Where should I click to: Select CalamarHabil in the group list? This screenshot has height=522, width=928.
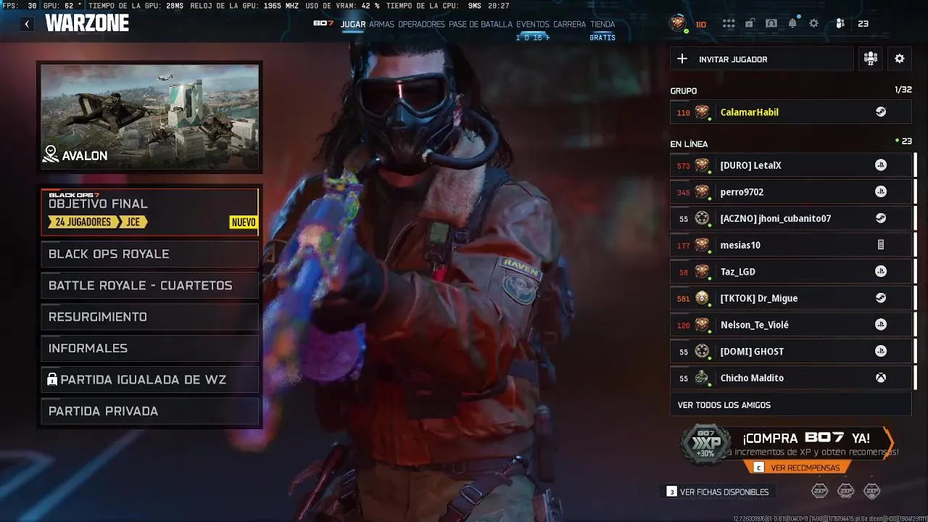pyautogui.click(x=790, y=112)
